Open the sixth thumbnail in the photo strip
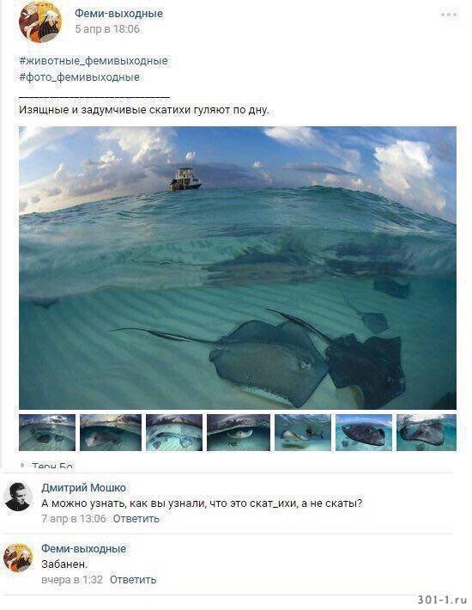The height and width of the screenshot is (610, 472). point(364,433)
